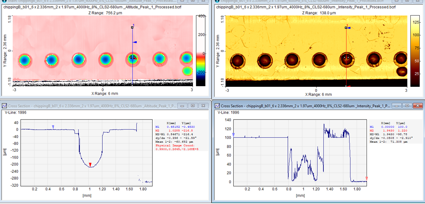Select red M2 marker on intensity profile
Image resolution: width=425 pixels, height=204 pixels.
pos(367,178)
